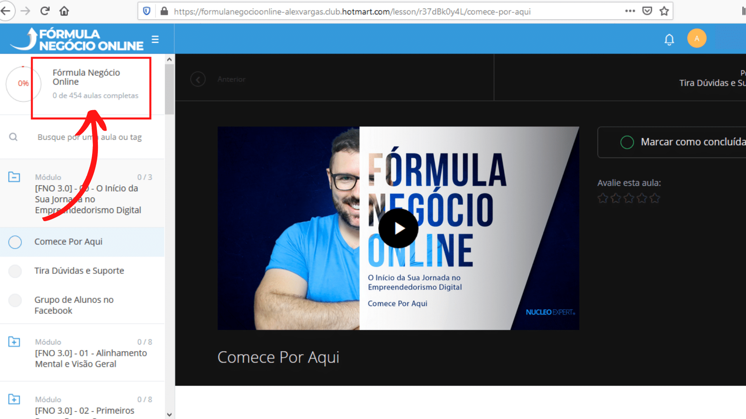Toggle circle for Grupo de Alunos no Facebook
Screen dimensions: 746x419
click(15, 300)
